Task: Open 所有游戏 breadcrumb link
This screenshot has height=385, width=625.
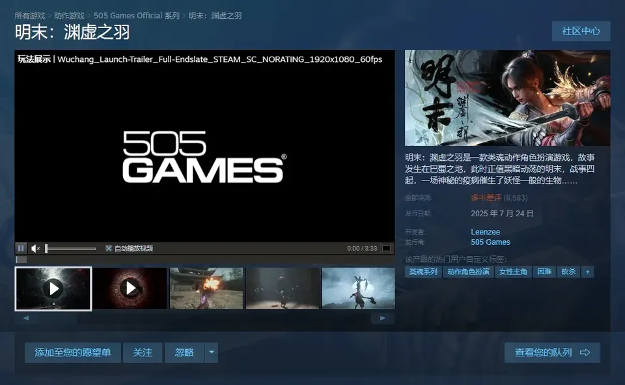Action: (30, 16)
